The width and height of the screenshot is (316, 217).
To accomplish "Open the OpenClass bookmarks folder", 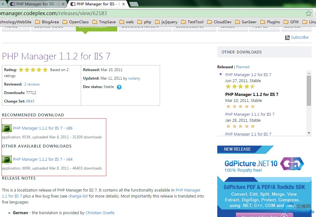I will tap(75, 22).
